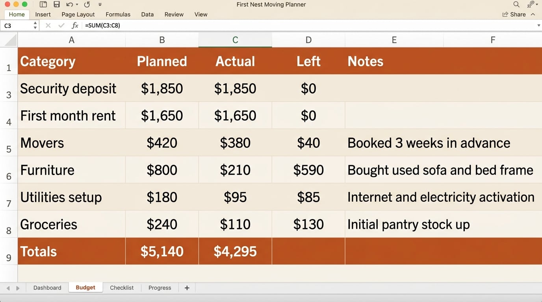Open the Dashboard sheet tab
The image size is (542, 302).
coord(47,288)
